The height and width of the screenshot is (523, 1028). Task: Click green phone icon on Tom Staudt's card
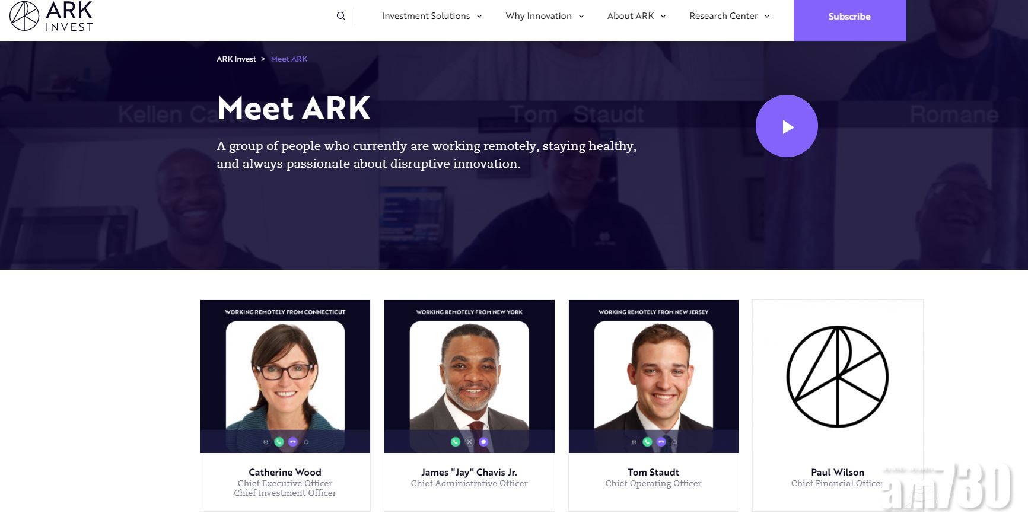click(x=647, y=442)
